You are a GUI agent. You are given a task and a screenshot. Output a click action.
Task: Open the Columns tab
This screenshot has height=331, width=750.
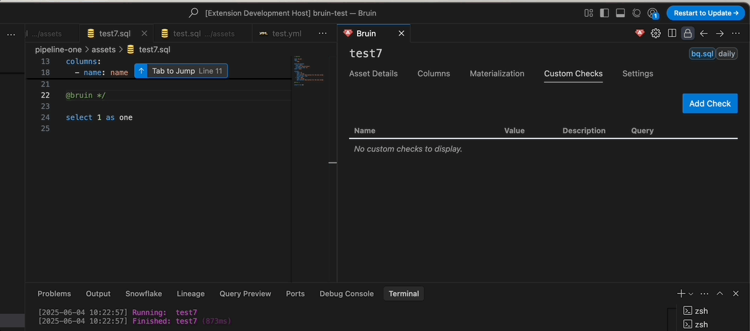(433, 73)
